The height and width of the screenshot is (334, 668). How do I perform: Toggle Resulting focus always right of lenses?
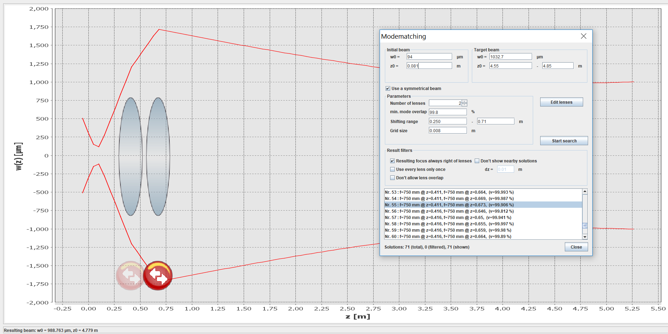pos(392,161)
